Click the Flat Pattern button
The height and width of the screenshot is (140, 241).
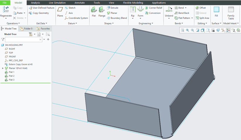click(x=184, y=18)
